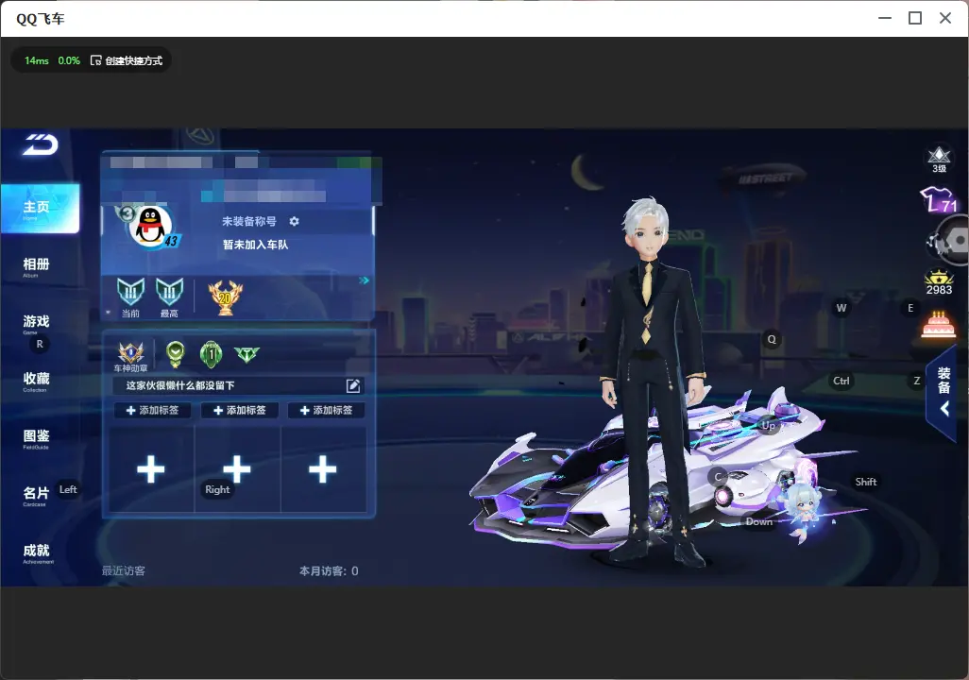Edit signature with pencil icon
The height and width of the screenshot is (680, 969).
point(353,385)
